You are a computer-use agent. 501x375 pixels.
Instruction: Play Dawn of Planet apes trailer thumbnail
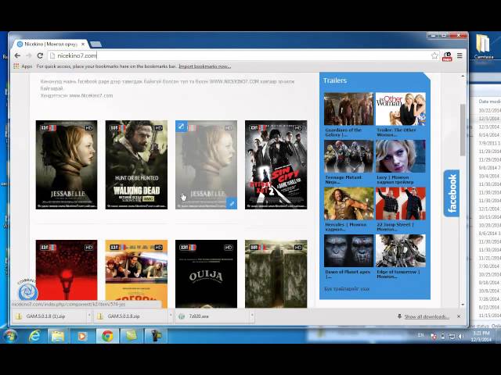point(348,251)
